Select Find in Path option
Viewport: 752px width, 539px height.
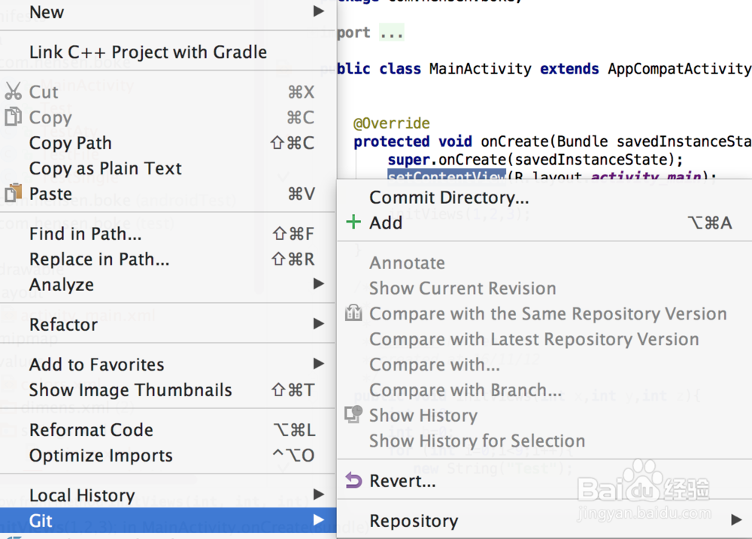(85, 234)
